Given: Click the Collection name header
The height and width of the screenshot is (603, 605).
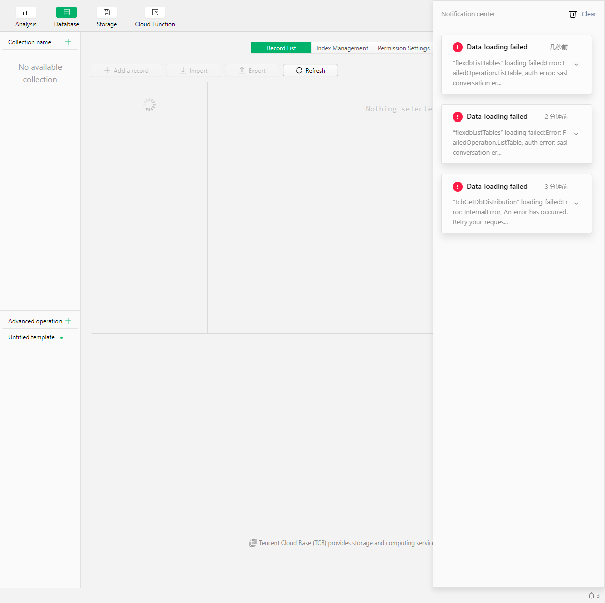Looking at the screenshot, I should [x=30, y=42].
